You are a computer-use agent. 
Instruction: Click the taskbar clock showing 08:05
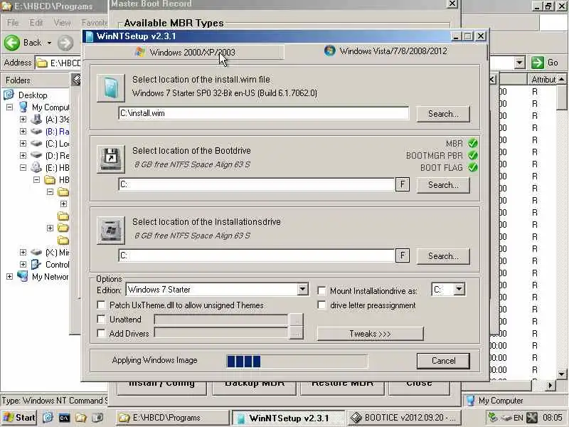pyautogui.click(x=553, y=418)
